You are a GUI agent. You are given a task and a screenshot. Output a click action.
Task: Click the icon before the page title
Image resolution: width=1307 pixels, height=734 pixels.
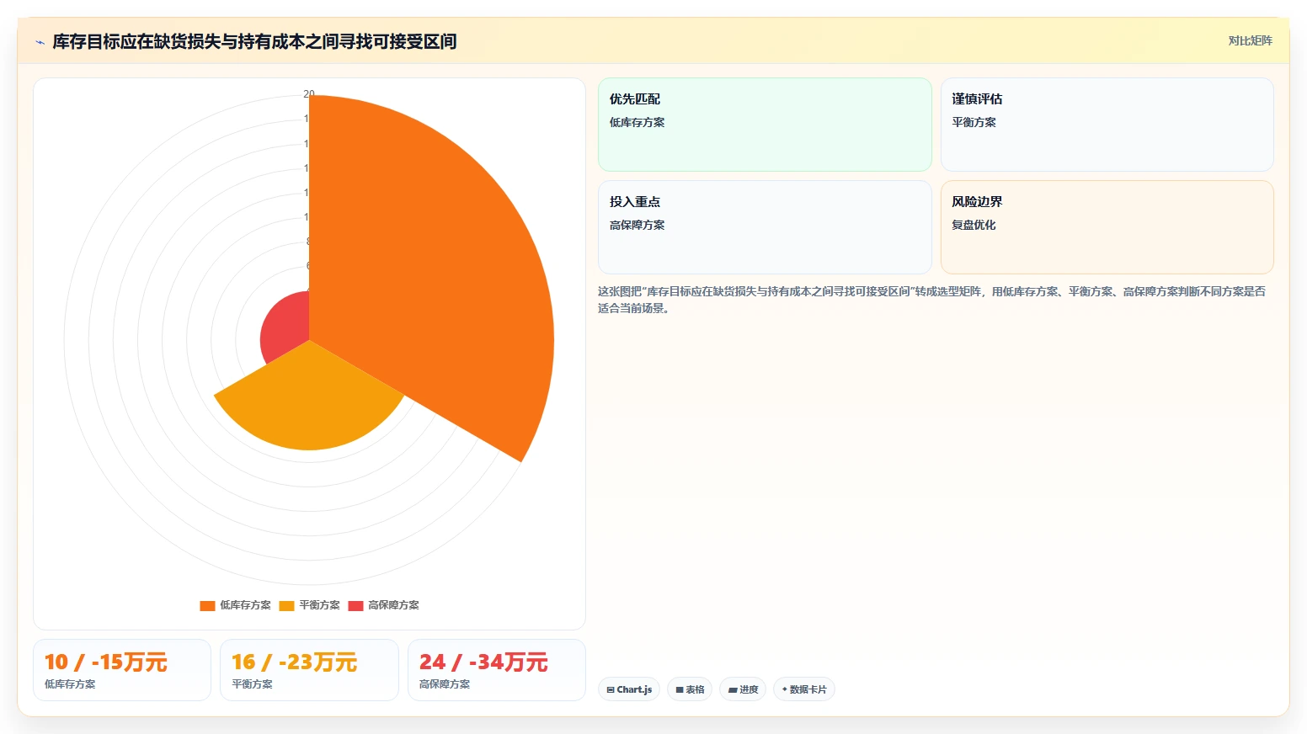[x=40, y=42]
